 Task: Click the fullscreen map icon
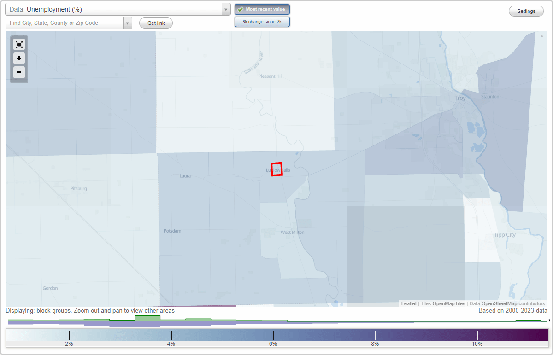[x=19, y=44]
